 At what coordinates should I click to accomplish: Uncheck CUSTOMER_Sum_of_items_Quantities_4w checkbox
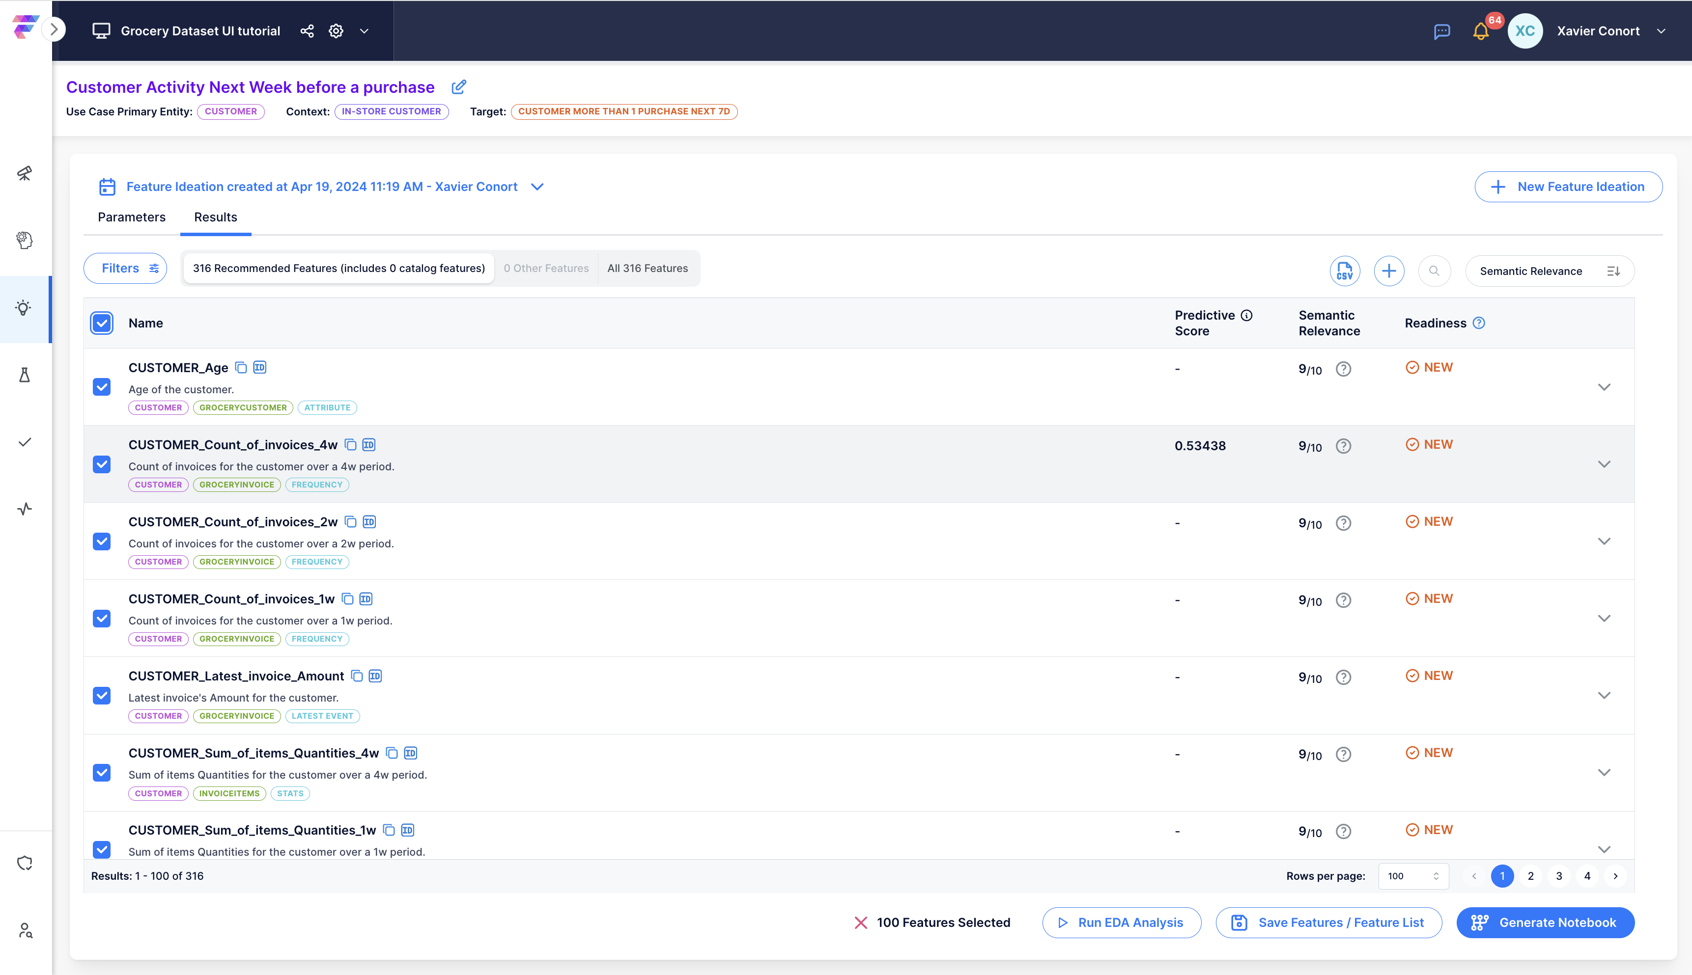pos(102,772)
